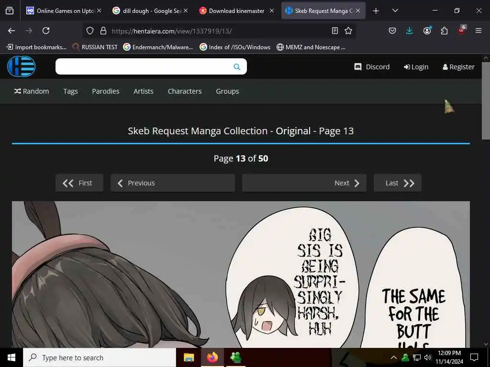Click the Firefox taskbar icon
Viewport: 490px width, 367px height.
pyautogui.click(x=212, y=357)
